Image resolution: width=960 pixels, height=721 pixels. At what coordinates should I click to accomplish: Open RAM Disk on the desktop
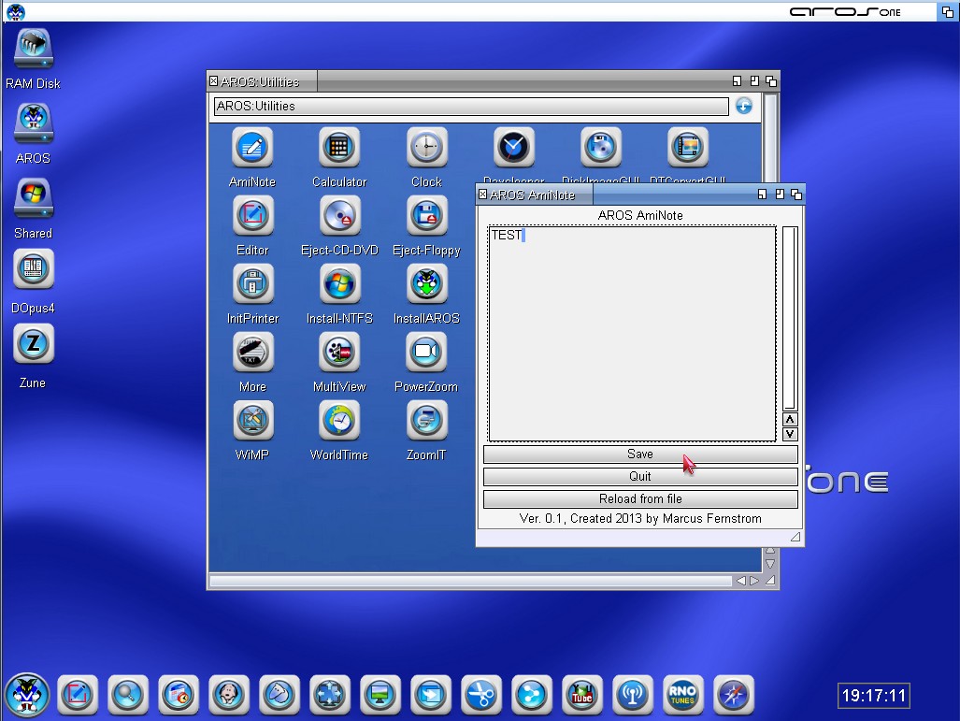(33, 49)
